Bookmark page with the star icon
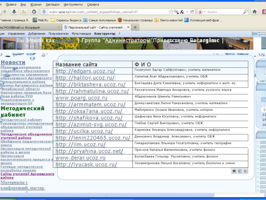This screenshot has height=200, width=266. click(171, 12)
